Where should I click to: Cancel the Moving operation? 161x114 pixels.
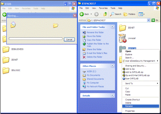(69, 40)
